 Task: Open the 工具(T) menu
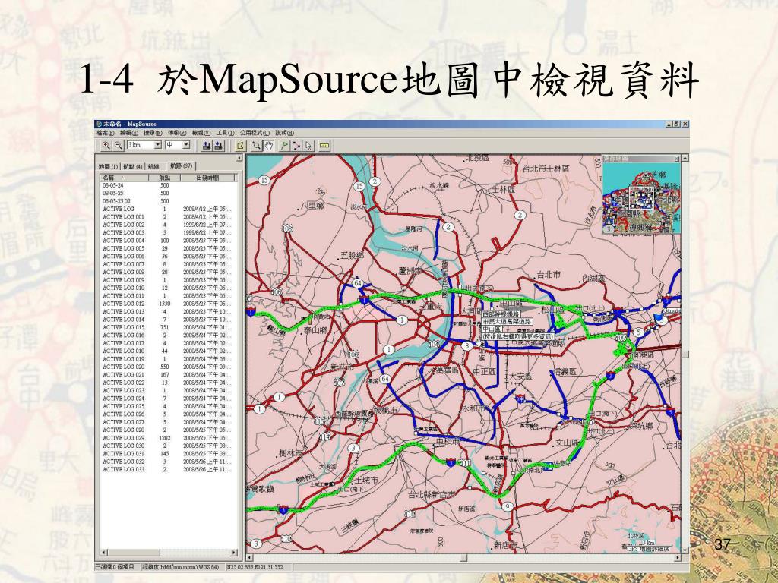pos(225,133)
